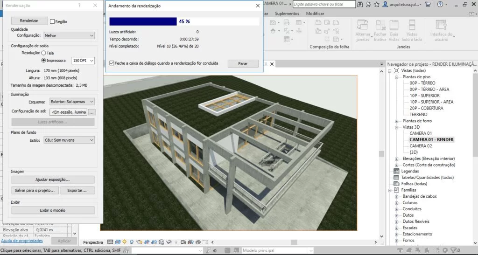Open Favorites star icon in title bar
The width and height of the screenshot is (478, 255).
[377, 4]
